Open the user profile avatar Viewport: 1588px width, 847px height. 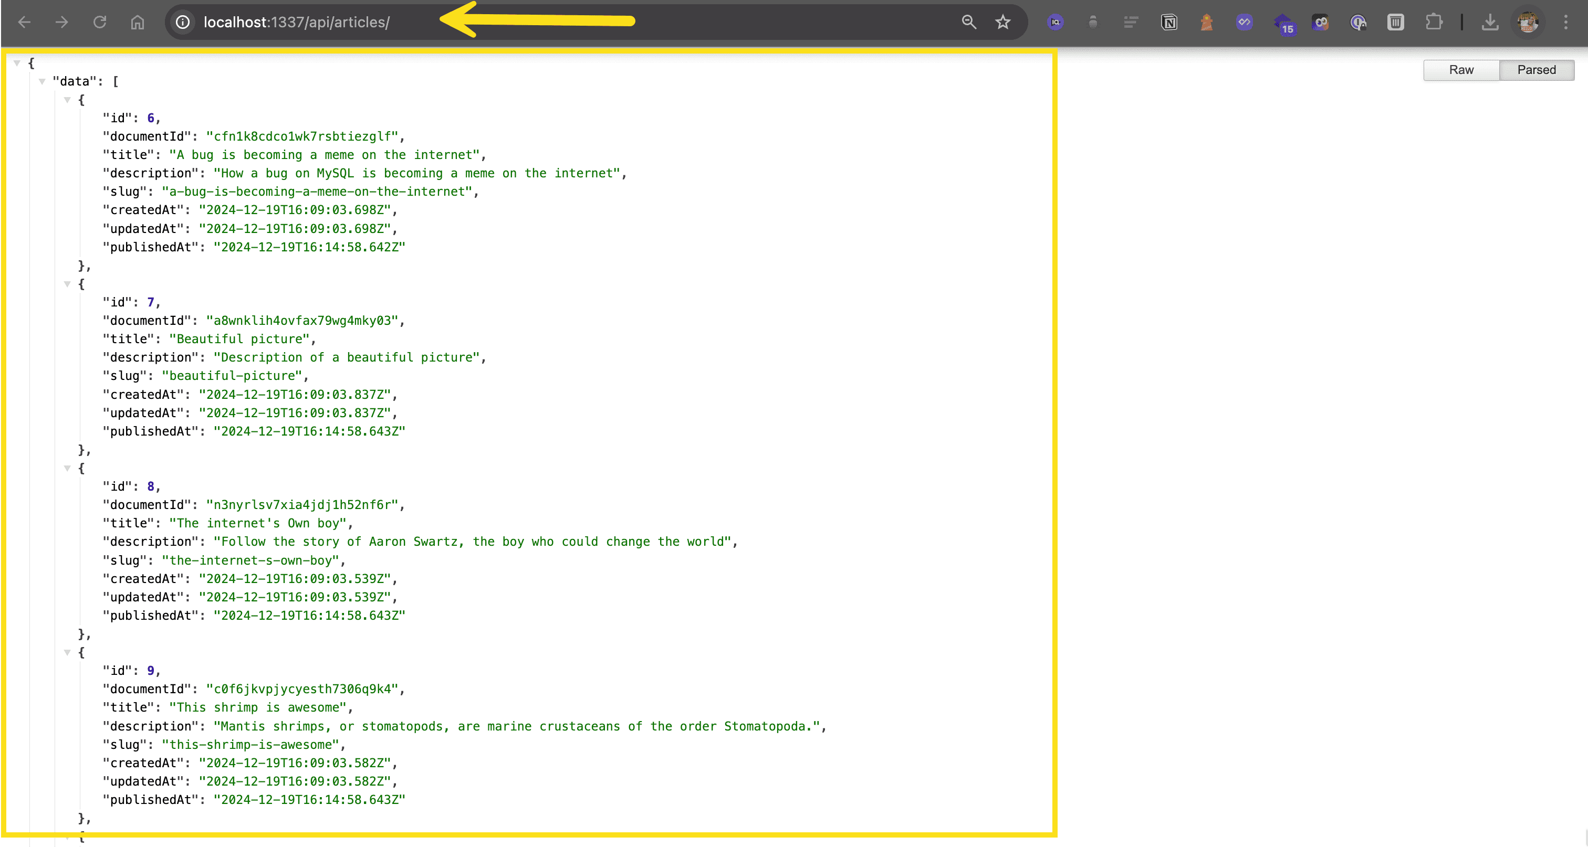pyautogui.click(x=1528, y=23)
